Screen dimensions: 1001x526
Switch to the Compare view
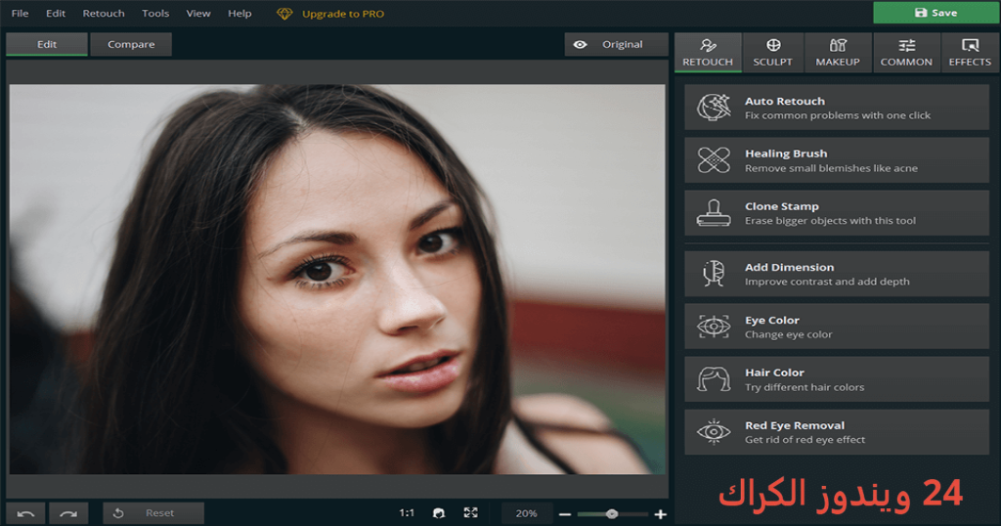pos(131,45)
